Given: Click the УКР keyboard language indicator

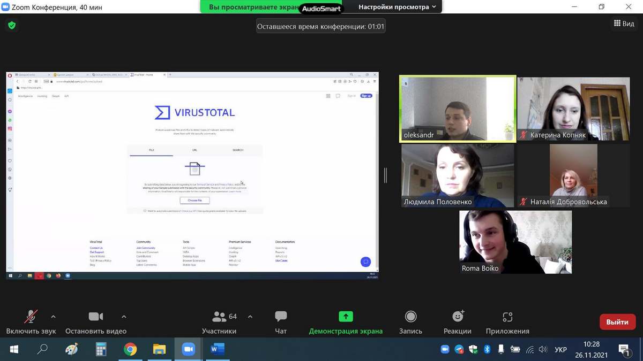Looking at the screenshot, I should pyautogui.click(x=560, y=350).
